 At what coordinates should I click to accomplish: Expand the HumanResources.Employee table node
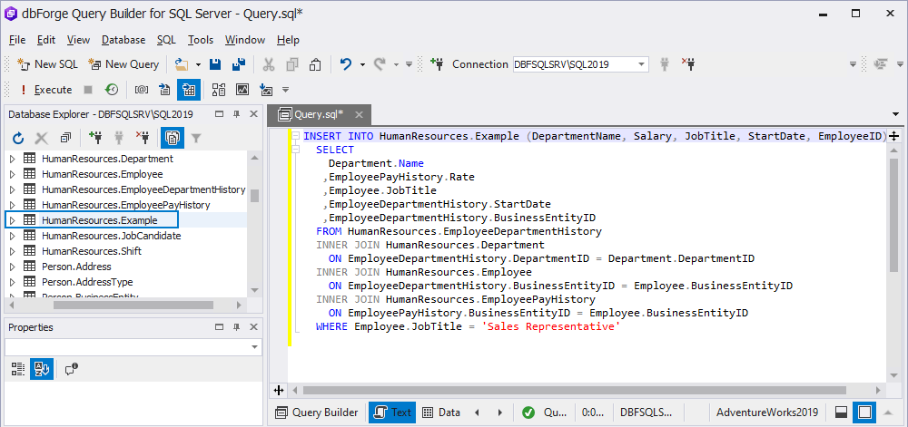click(12, 174)
